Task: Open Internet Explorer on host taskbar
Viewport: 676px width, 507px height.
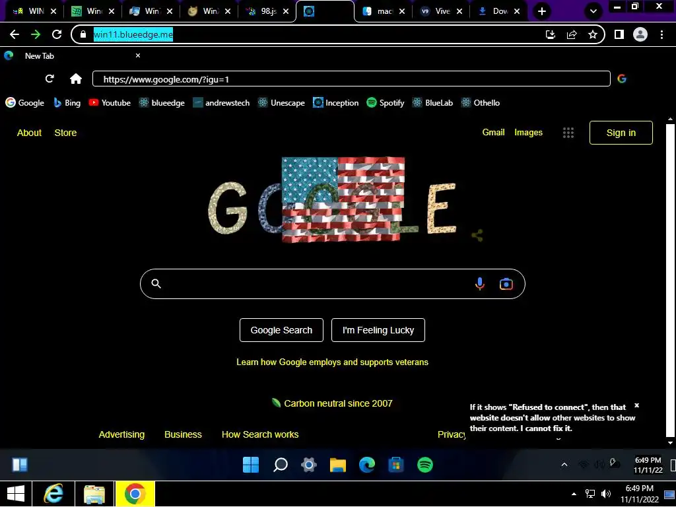Action: 53,494
